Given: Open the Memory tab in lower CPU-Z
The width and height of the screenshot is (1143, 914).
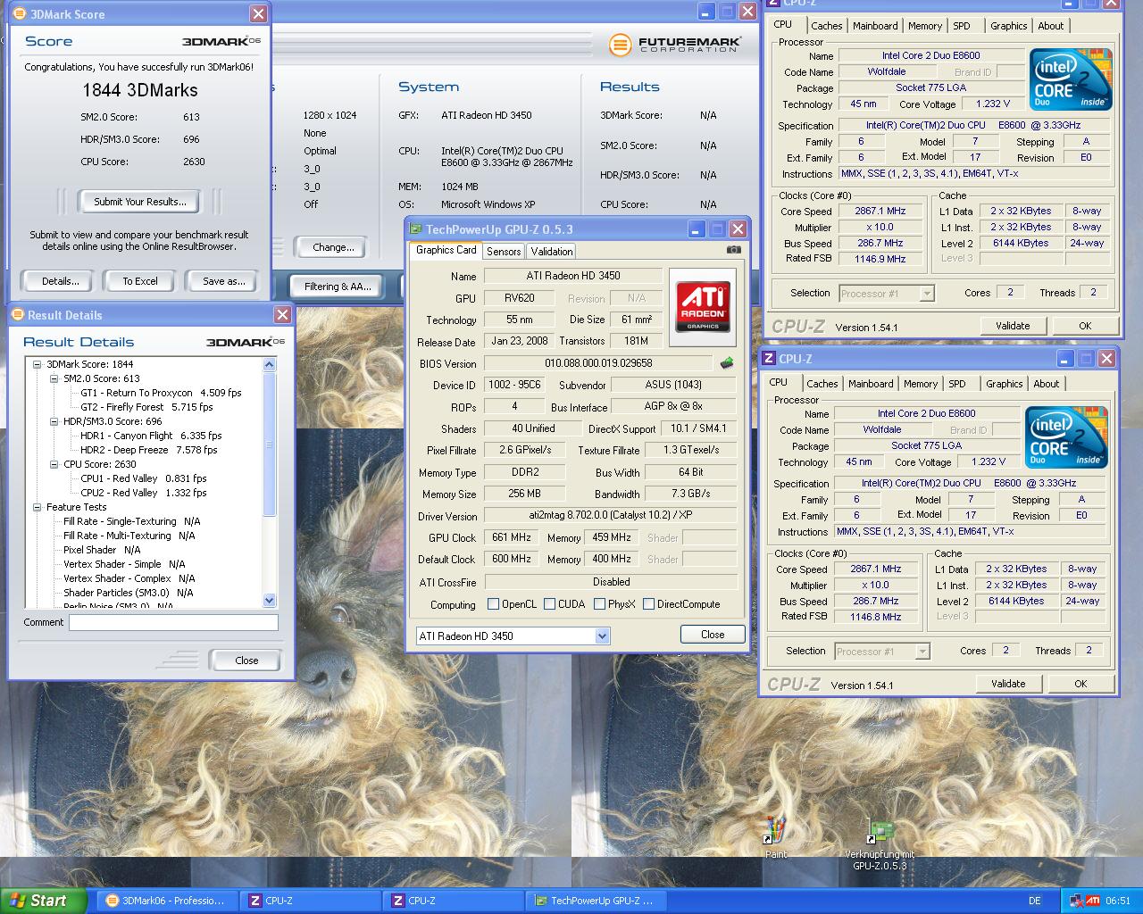Looking at the screenshot, I should tap(920, 384).
